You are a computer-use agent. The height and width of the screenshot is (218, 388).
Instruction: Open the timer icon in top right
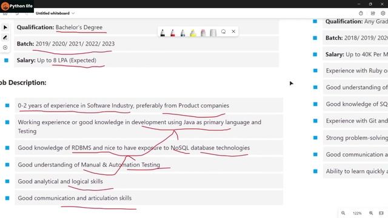click(x=361, y=13)
